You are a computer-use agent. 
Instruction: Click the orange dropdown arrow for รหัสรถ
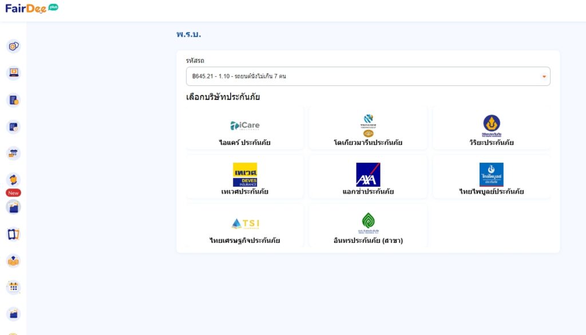(x=544, y=77)
